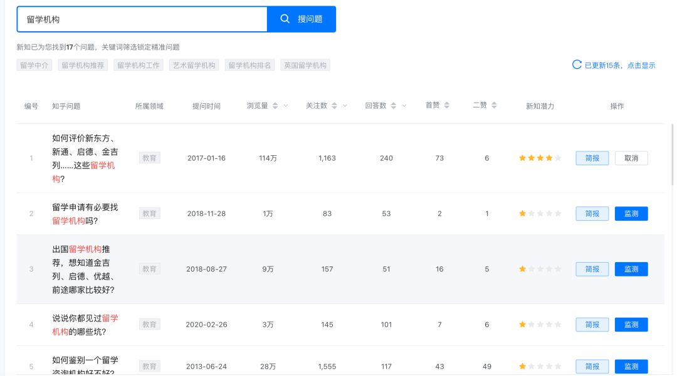Click the refresh icon for updated results
The height and width of the screenshot is (376, 677).
pos(577,64)
